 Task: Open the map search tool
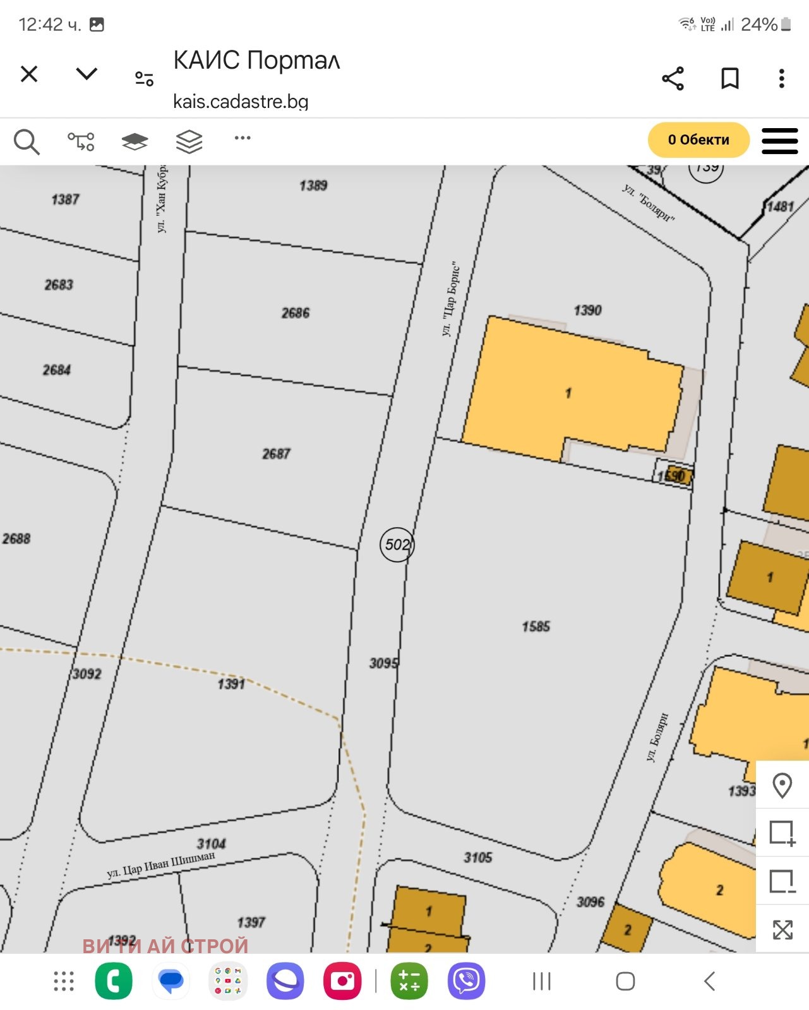pyautogui.click(x=27, y=141)
